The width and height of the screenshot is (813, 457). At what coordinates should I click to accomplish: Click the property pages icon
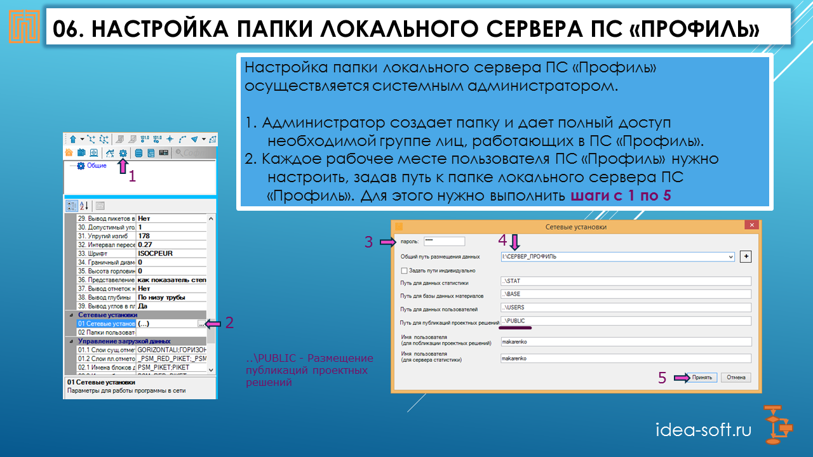click(x=100, y=206)
